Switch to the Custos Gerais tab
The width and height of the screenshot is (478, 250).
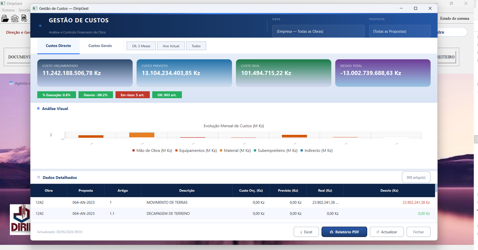100,46
